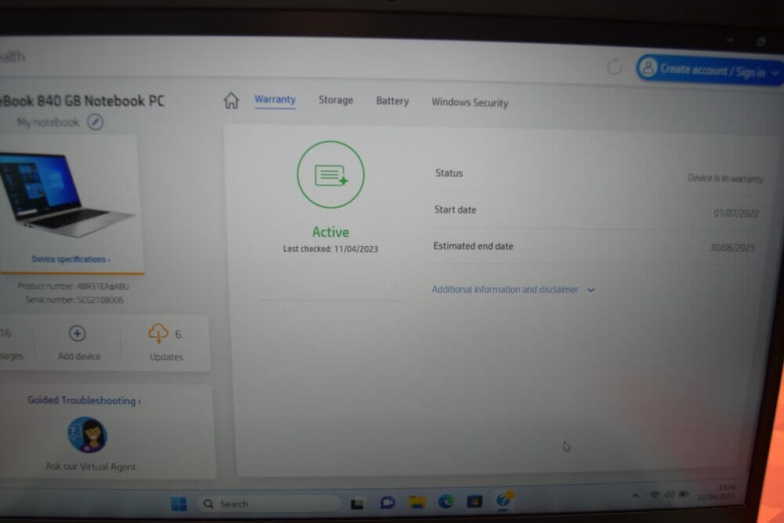
Task: Click the refresh circular arrow icon
Action: (614, 67)
